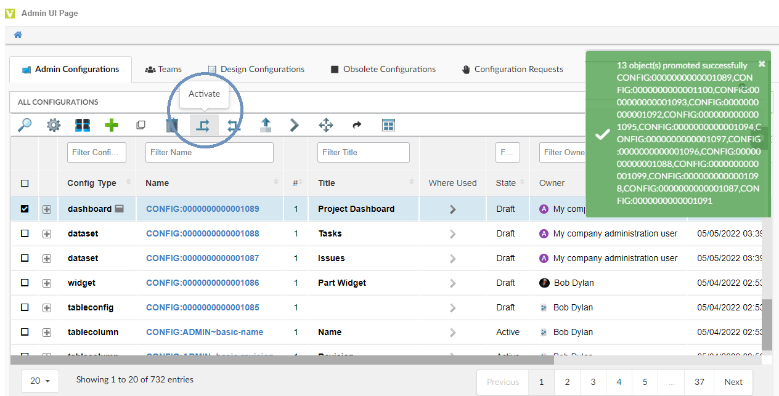Click the Filter Name input field
The height and width of the screenshot is (396, 779).
pyautogui.click(x=209, y=152)
